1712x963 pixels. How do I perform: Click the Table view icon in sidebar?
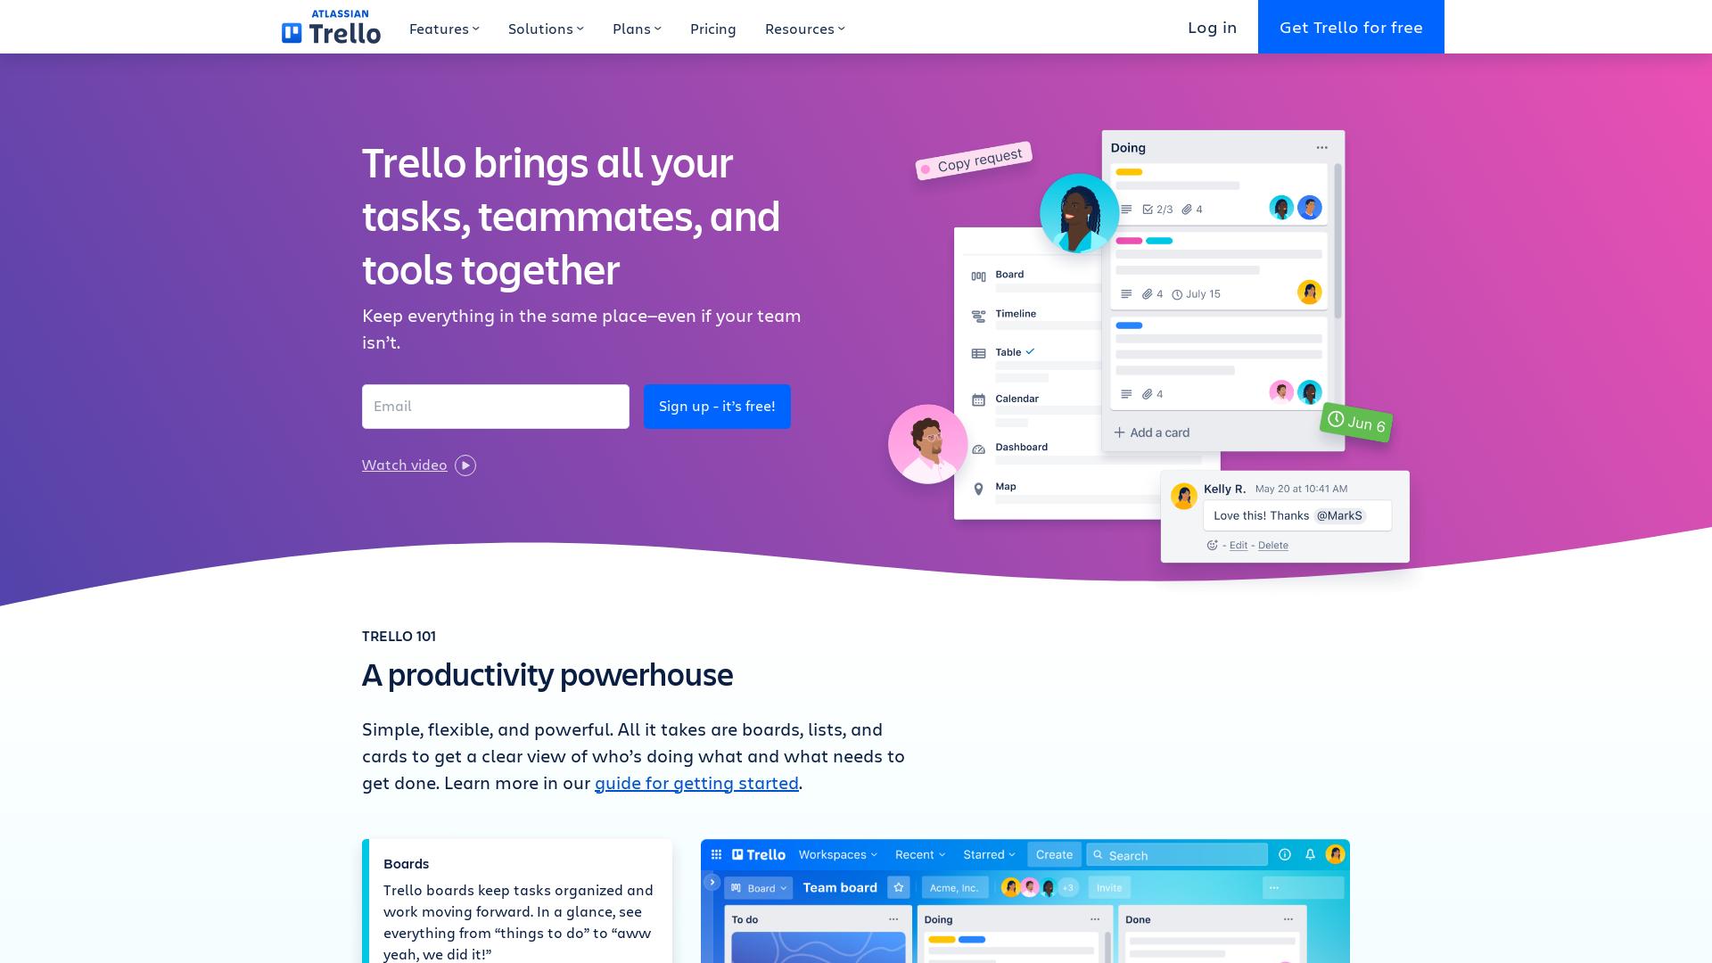tap(978, 353)
